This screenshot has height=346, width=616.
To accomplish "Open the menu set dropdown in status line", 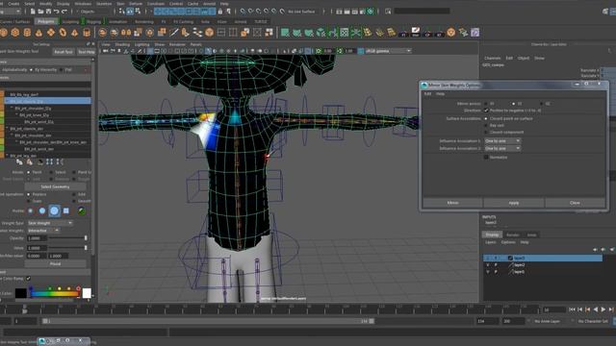I will 12,12.
